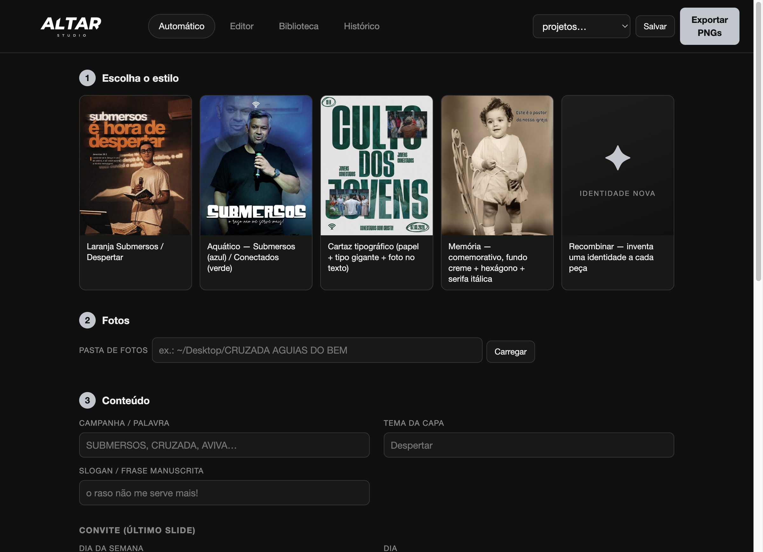Go to the Biblioteca tab
This screenshot has width=763, height=552.
click(x=299, y=26)
